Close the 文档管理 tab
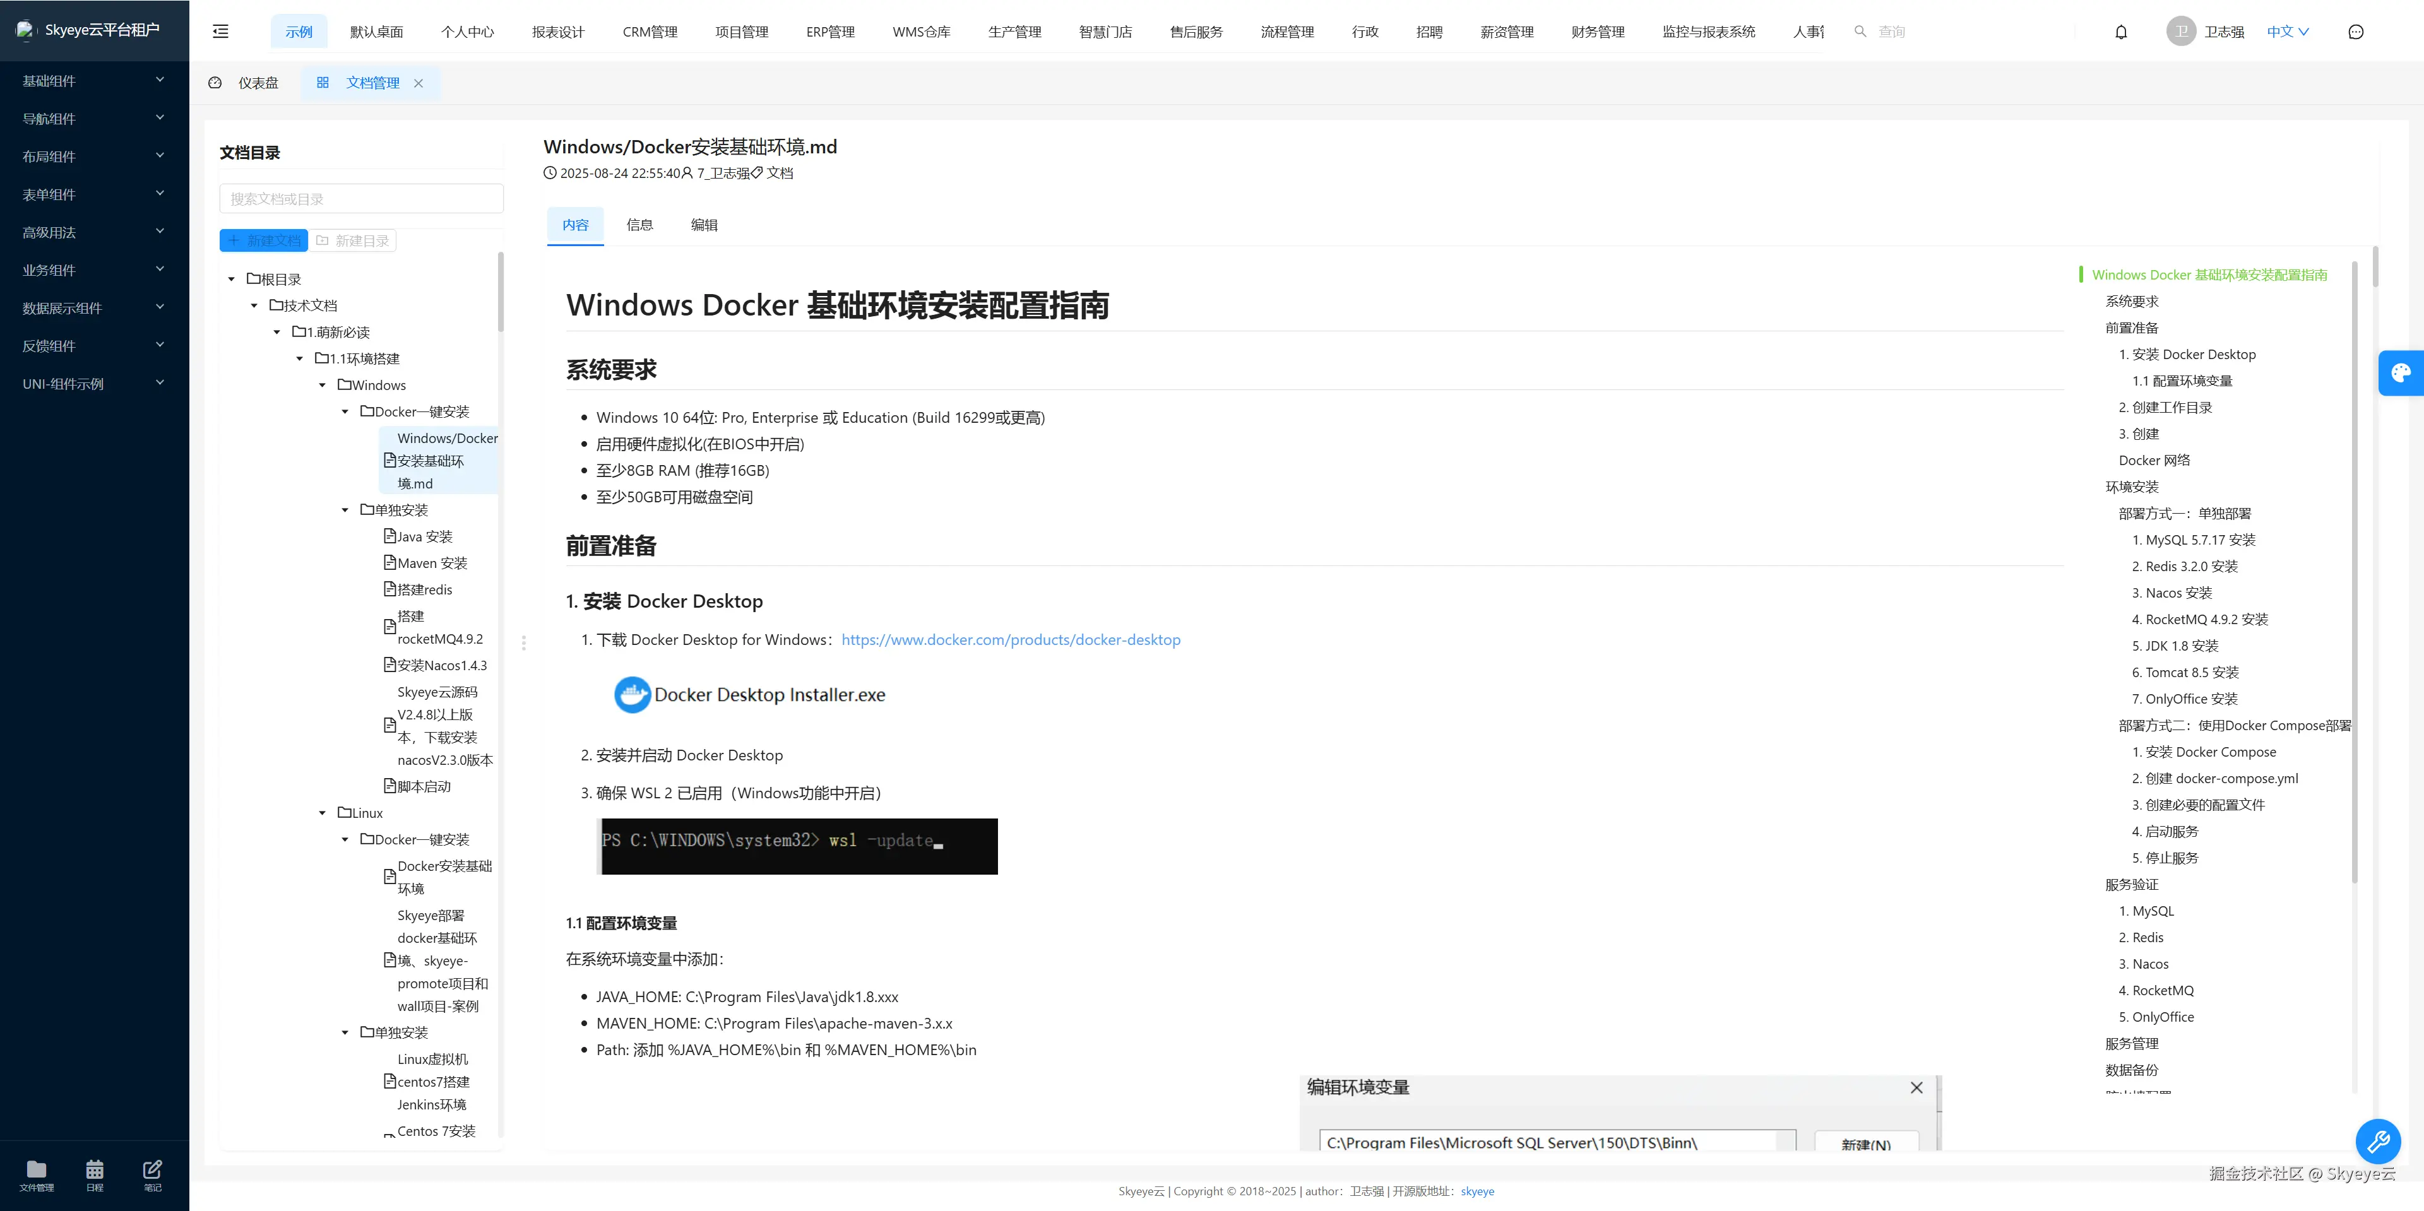This screenshot has width=2424, height=1211. tap(419, 83)
